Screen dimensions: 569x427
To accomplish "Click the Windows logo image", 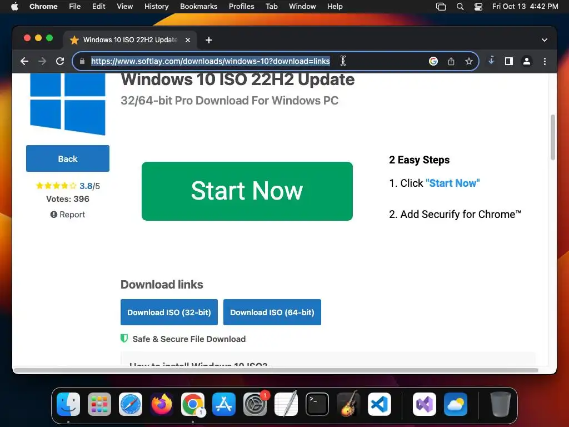I will click(x=67, y=104).
